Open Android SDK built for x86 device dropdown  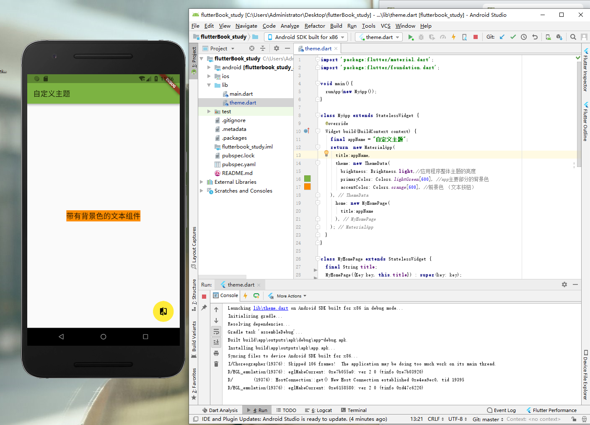tap(306, 37)
